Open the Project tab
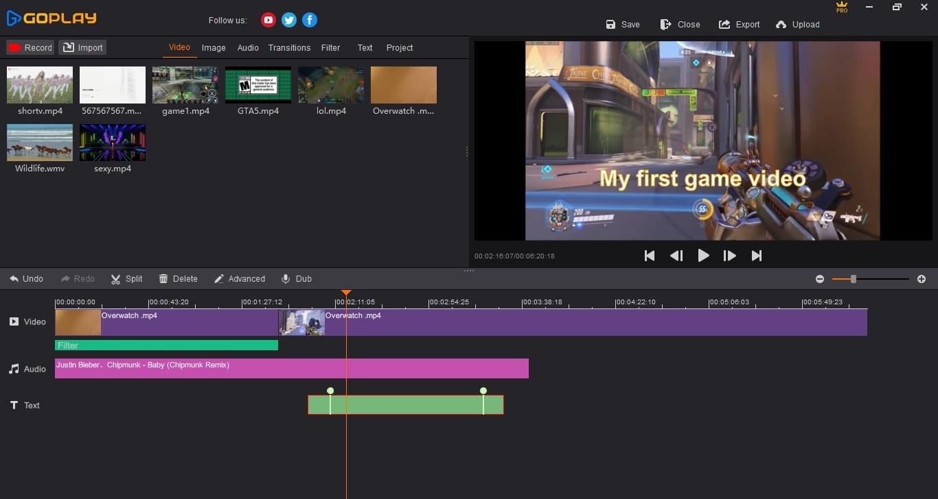This screenshot has width=938, height=499. (400, 47)
